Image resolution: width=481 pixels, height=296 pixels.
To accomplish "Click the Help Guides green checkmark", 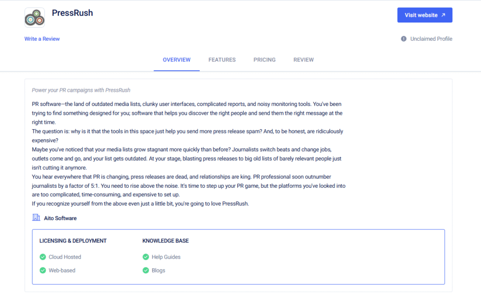I will pos(146,257).
